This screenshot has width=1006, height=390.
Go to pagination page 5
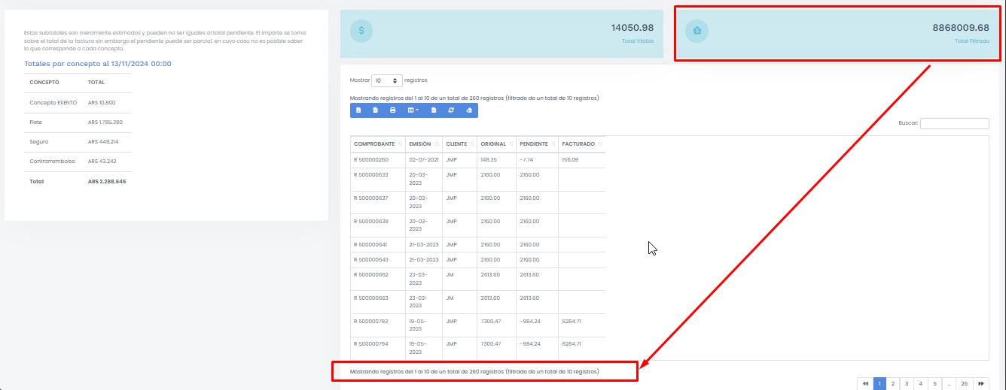934,383
